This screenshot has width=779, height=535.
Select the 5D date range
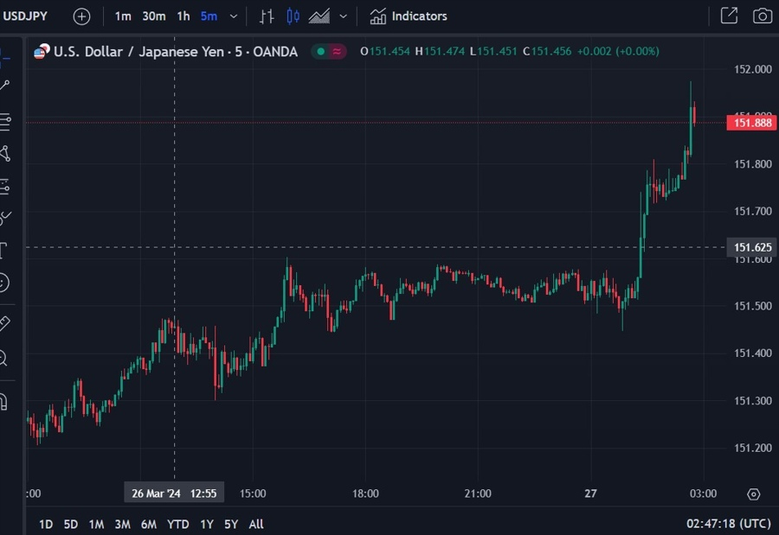71,524
